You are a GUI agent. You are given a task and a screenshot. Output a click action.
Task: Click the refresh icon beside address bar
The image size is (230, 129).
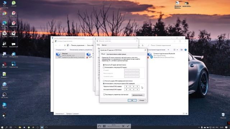(x=143, y=46)
